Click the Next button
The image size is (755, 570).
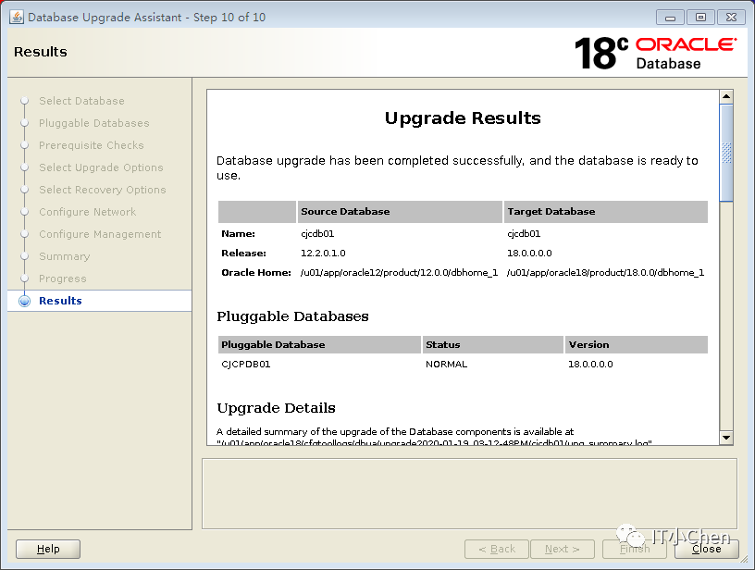coord(563,549)
